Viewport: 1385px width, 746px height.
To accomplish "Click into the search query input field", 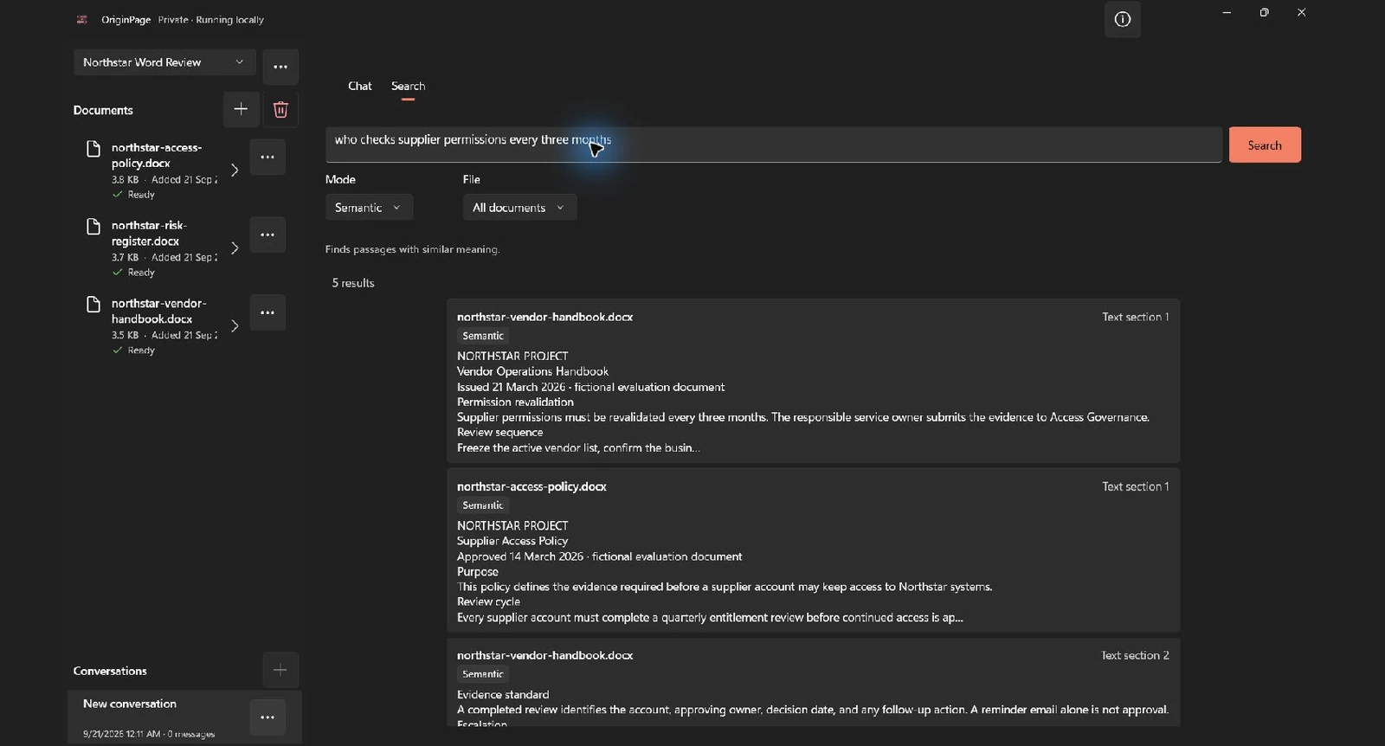I will tap(774, 145).
